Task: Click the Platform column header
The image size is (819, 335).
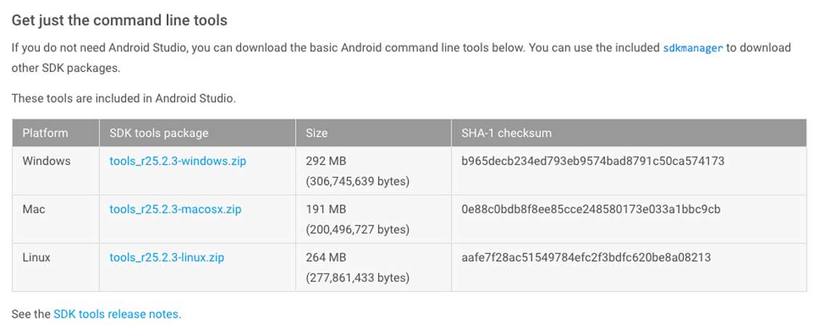Action: coord(45,133)
